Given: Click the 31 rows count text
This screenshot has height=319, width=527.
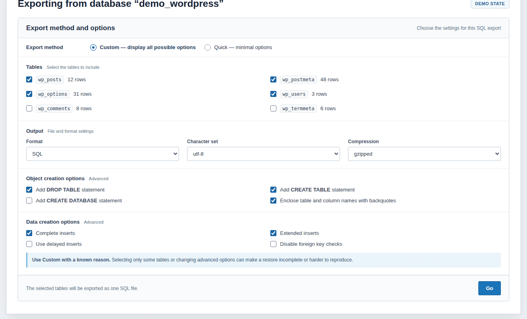Looking at the screenshot, I should click(82, 94).
